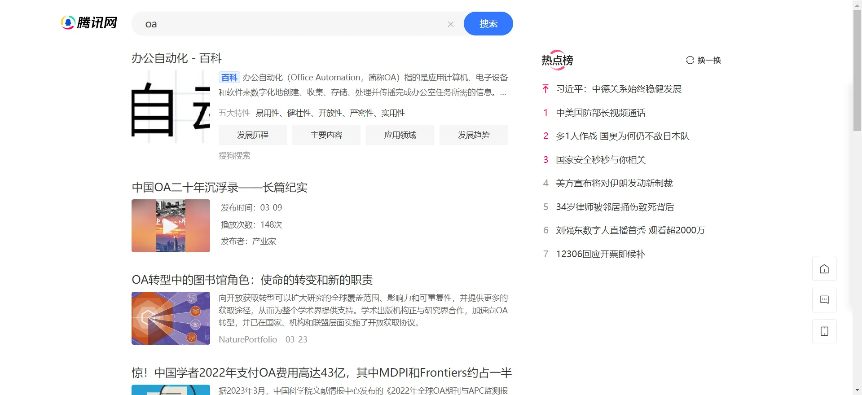Click the mobile phone icon in the floating sidebar

[x=824, y=331]
